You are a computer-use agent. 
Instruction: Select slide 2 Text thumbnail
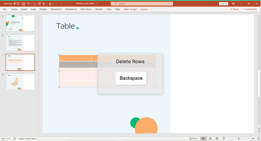(20, 43)
